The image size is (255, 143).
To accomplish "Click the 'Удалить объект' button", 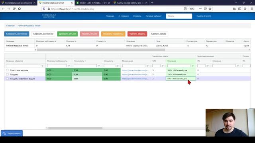I will [x=89, y=34].
